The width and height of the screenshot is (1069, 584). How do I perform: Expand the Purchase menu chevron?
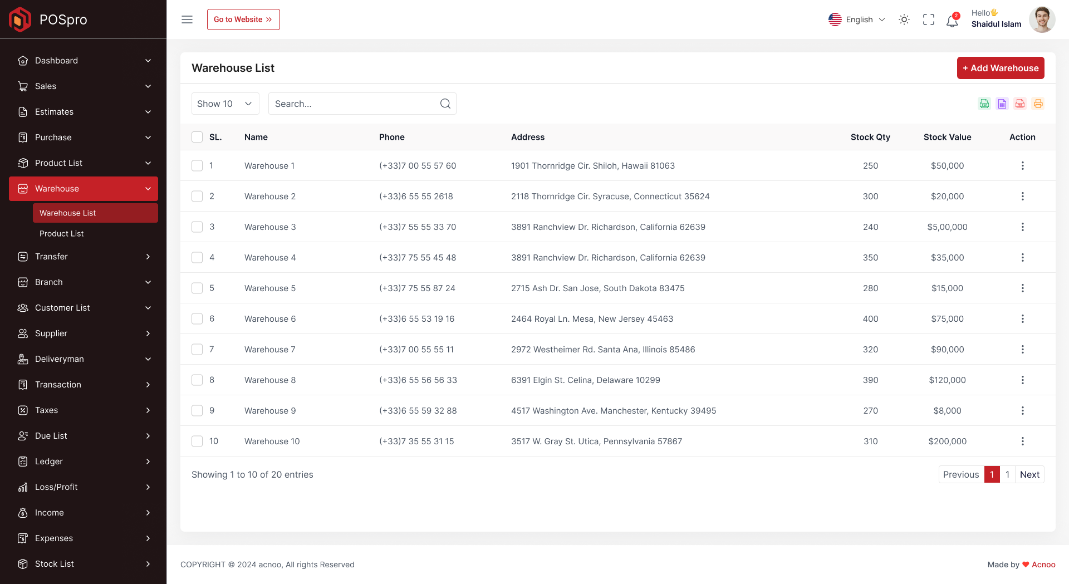pyautogui.click(x=148, y=138)
